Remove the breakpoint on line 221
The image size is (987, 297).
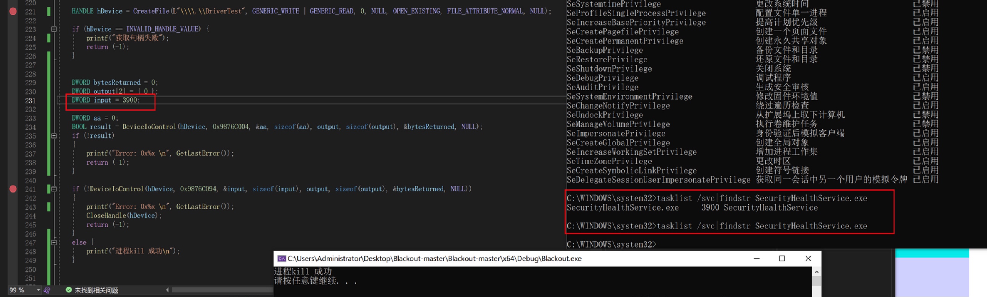(x=13, y=11)
